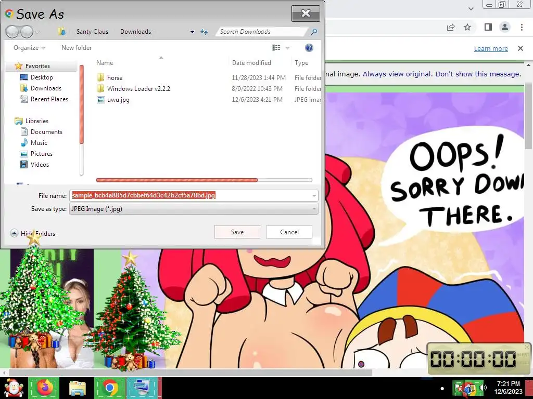Bookmark this page with star icon
This screenshot has width=533, height=399.
pyautogui.click(x=467, y=27)
